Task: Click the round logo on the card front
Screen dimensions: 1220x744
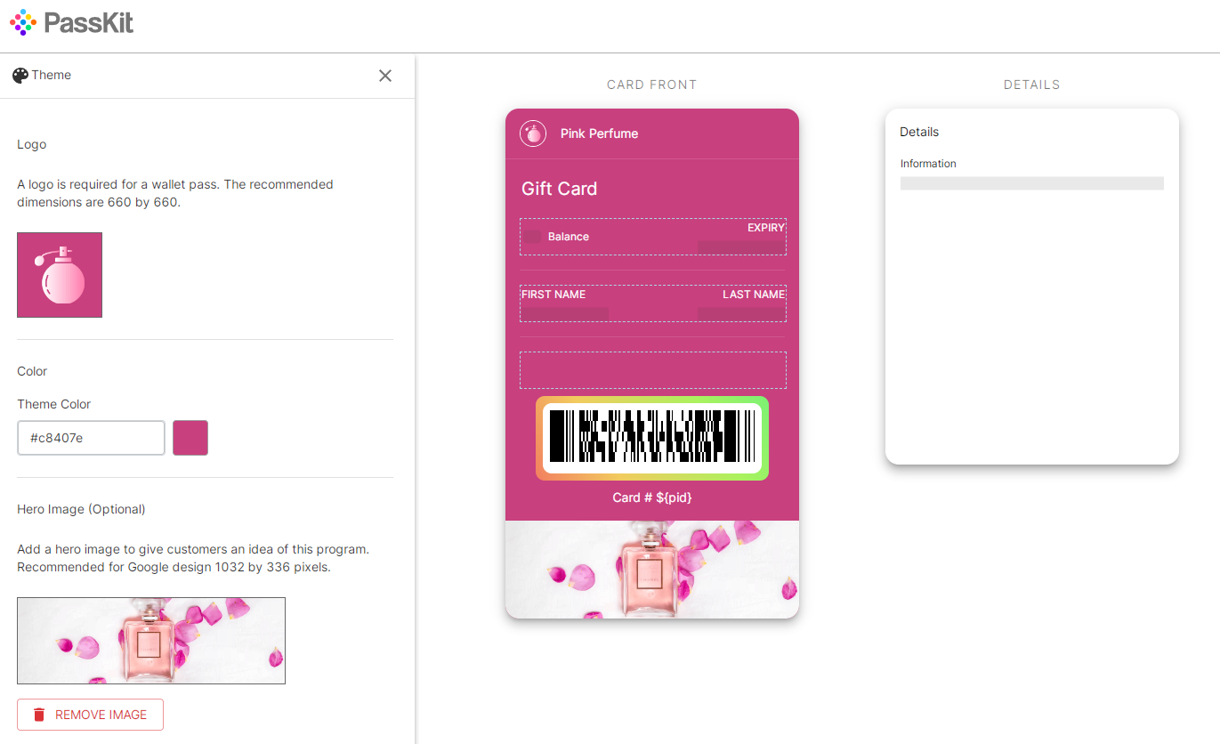Action: tap(533, 133)
